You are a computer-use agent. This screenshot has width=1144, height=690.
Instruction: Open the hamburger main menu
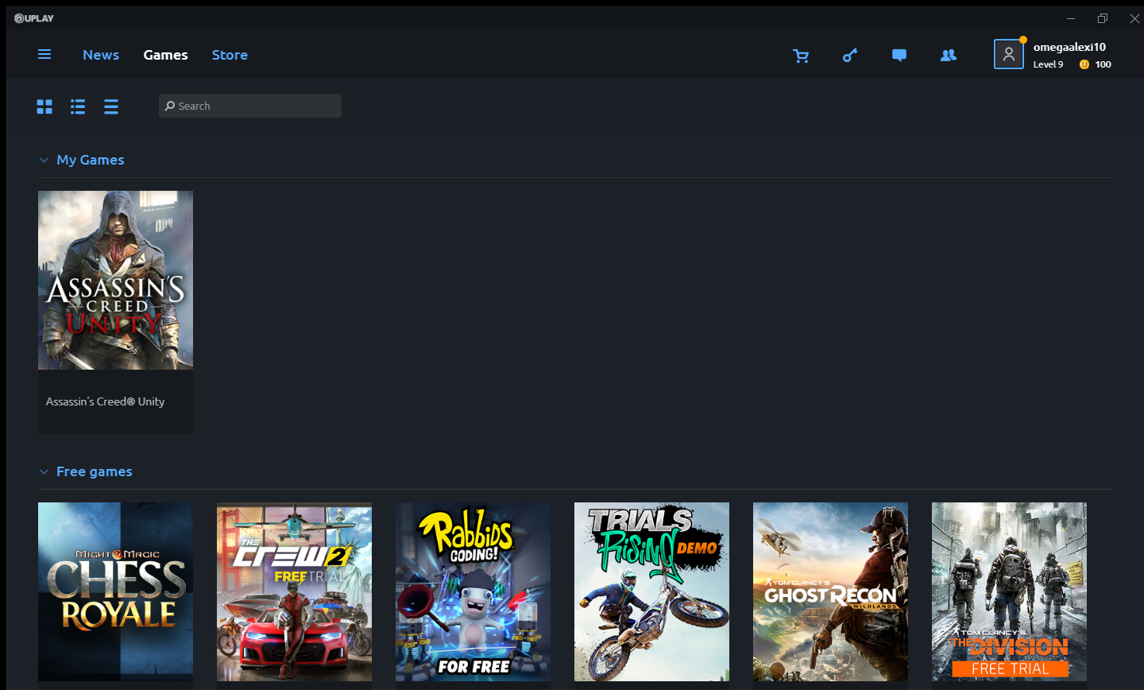tap(44, 54)
